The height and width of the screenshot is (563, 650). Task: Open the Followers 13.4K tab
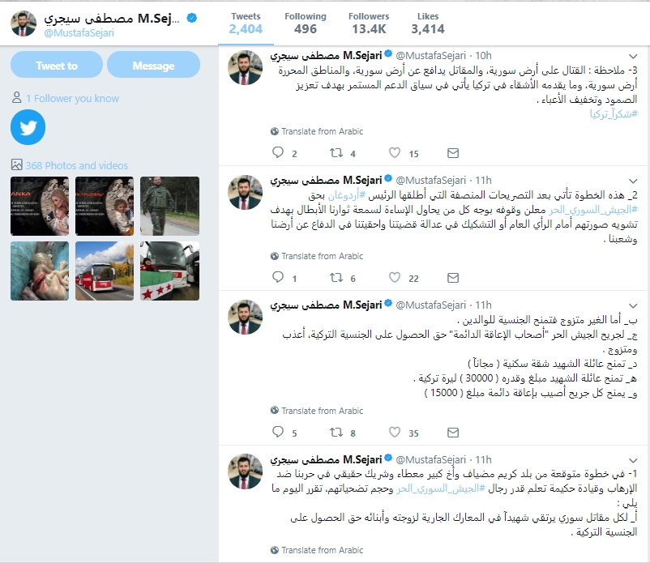pos(369,23)
